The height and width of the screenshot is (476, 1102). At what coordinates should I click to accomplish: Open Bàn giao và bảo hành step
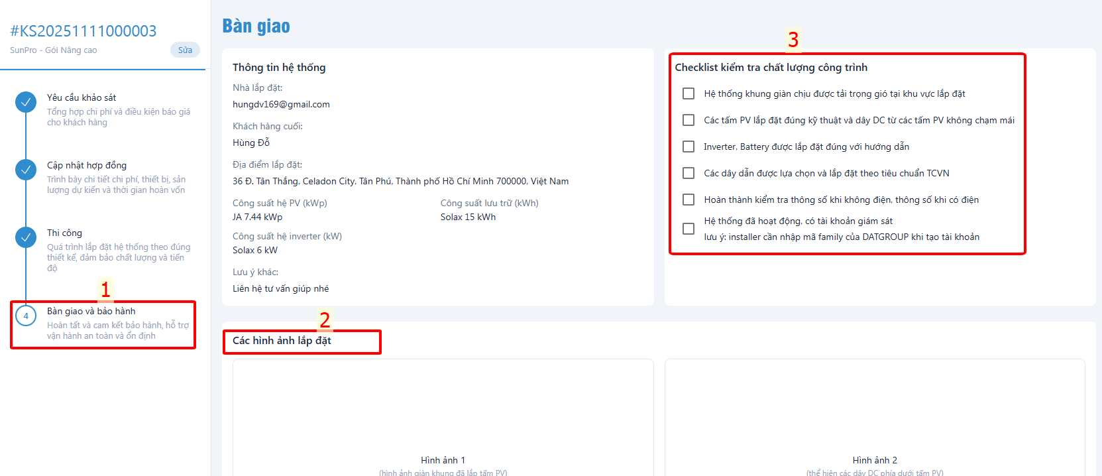91,311
